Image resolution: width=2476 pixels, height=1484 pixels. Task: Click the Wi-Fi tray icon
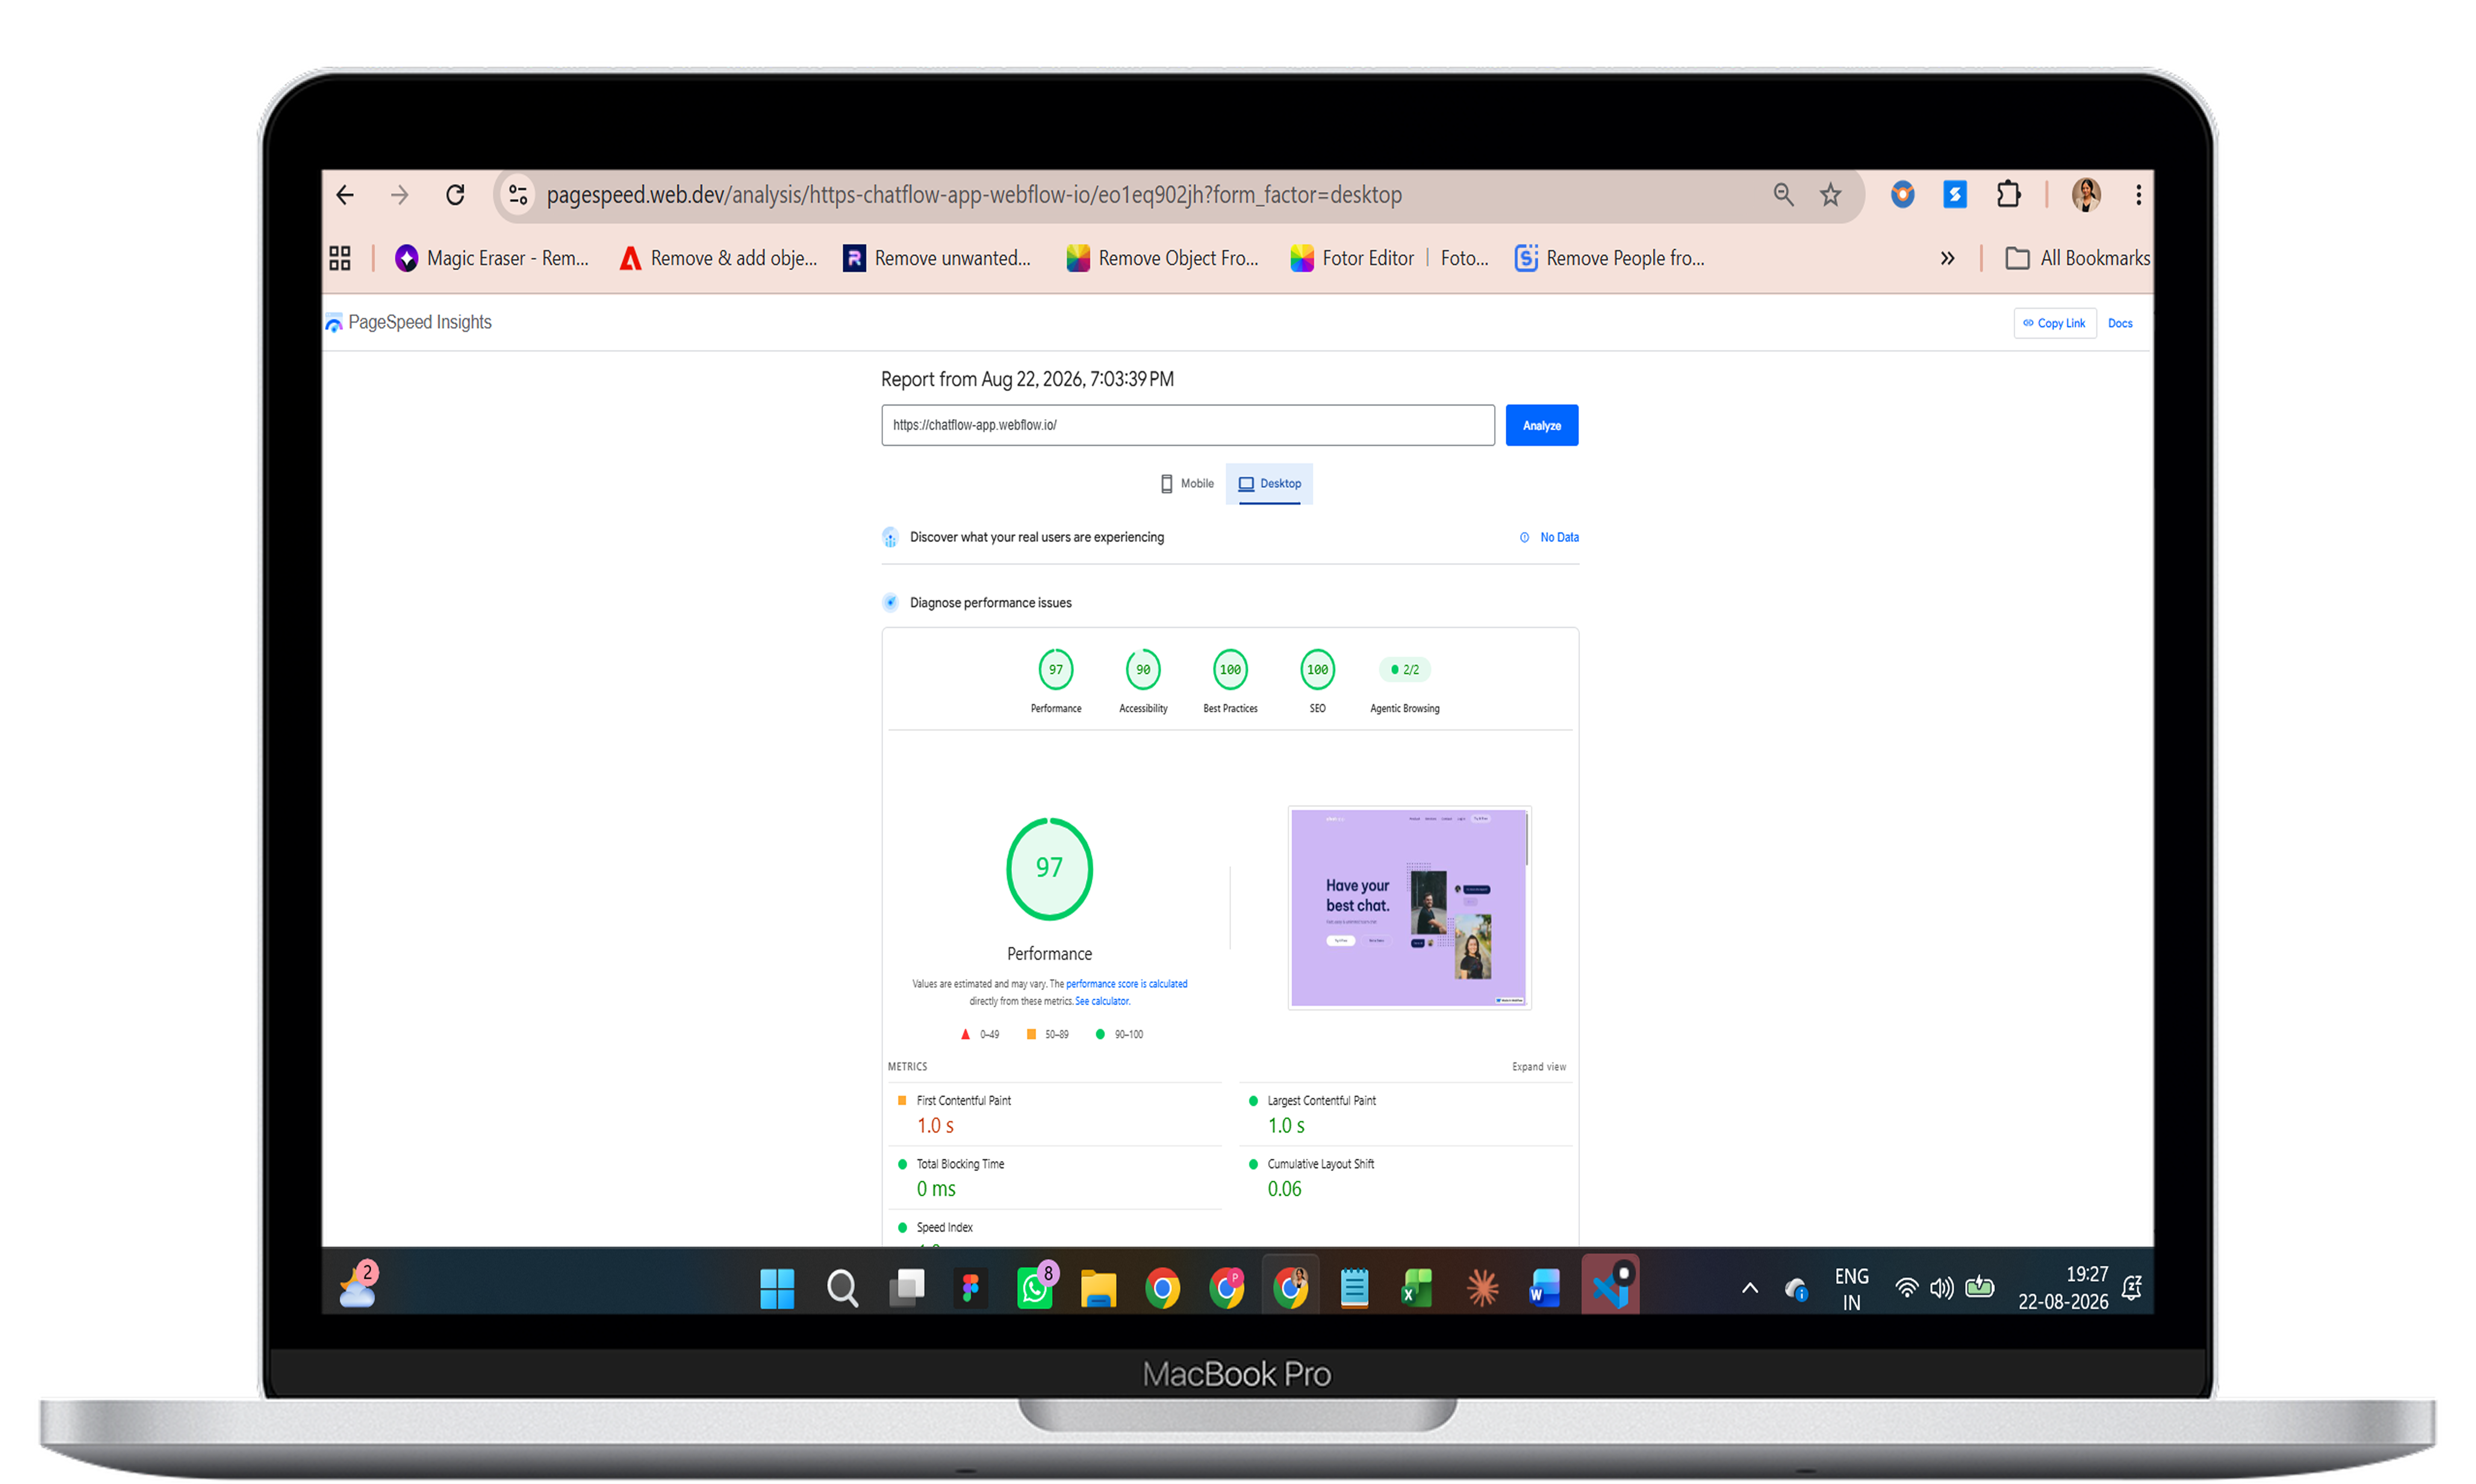coord(1906,1288)
